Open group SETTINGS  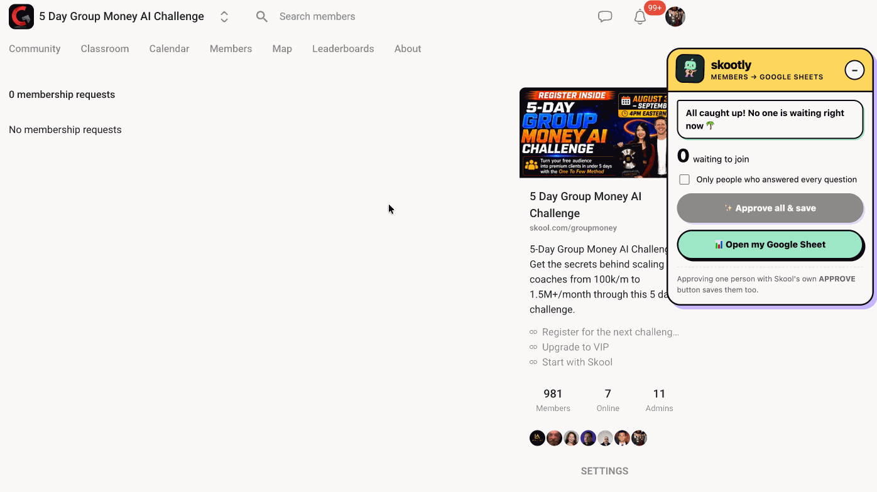click(x=604, y=471)
